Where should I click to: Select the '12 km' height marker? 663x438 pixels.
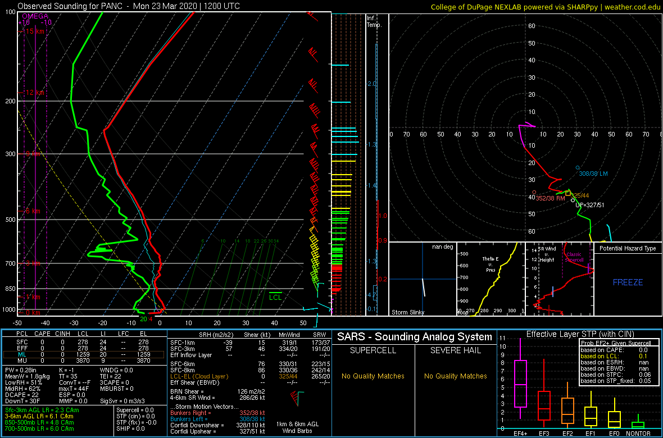coord(34,92)
